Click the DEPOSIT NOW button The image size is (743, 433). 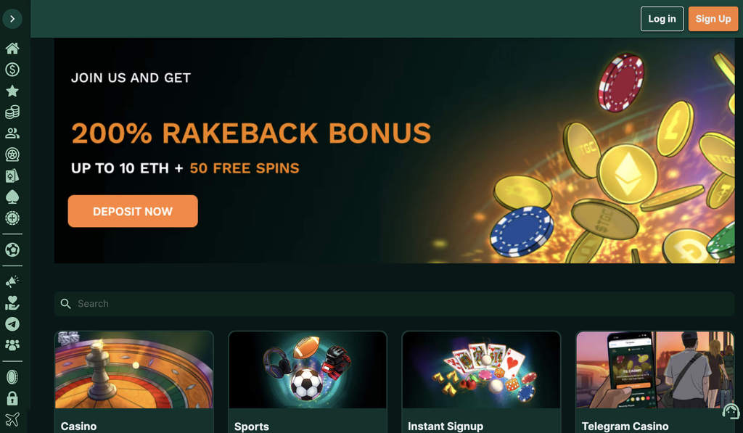(133, 211)
